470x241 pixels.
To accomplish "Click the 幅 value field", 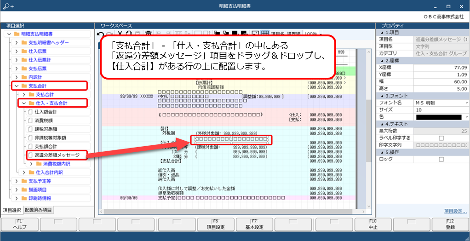I will (x=441, y=82).
